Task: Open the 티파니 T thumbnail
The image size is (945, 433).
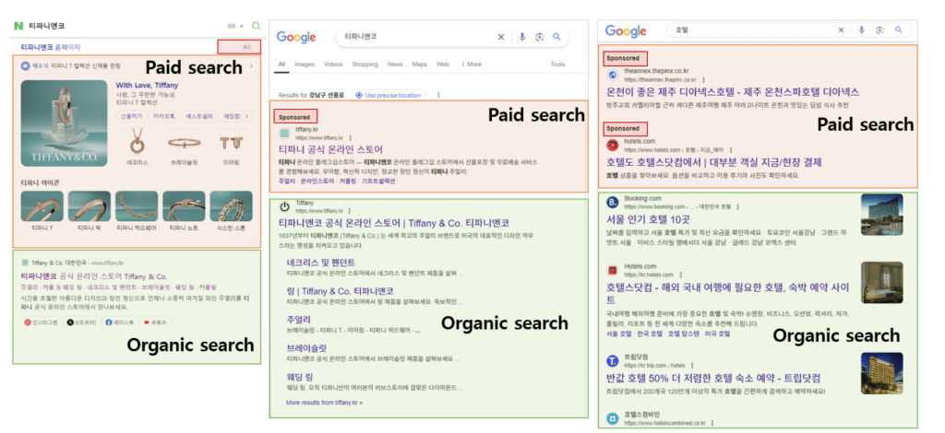Action: click(x=42, y=206)
